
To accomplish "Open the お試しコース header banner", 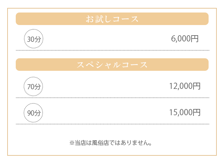I will pyautogui.click(x=112, y=19).
